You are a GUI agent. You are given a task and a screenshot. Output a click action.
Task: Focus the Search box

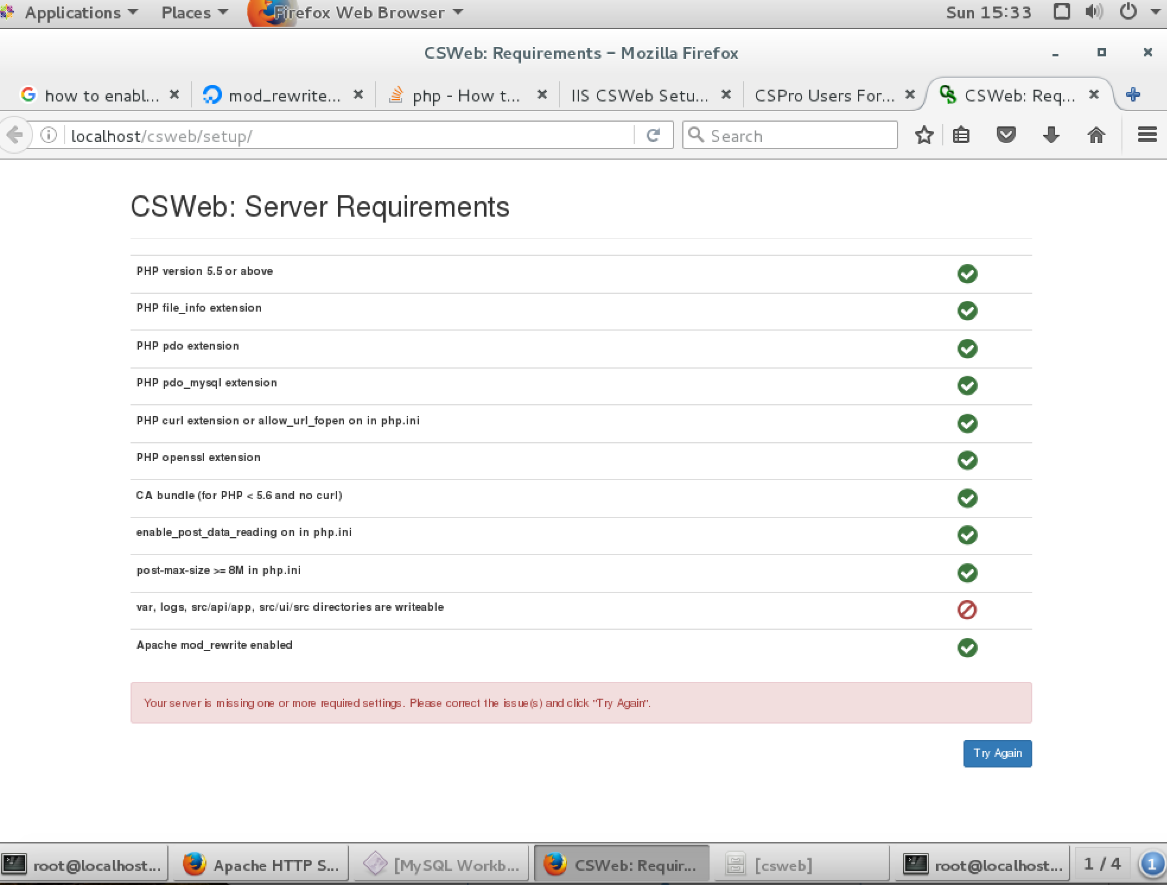(790, 135)
